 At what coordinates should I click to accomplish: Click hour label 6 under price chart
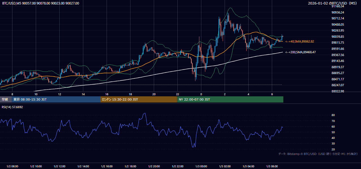coord(272,94)
